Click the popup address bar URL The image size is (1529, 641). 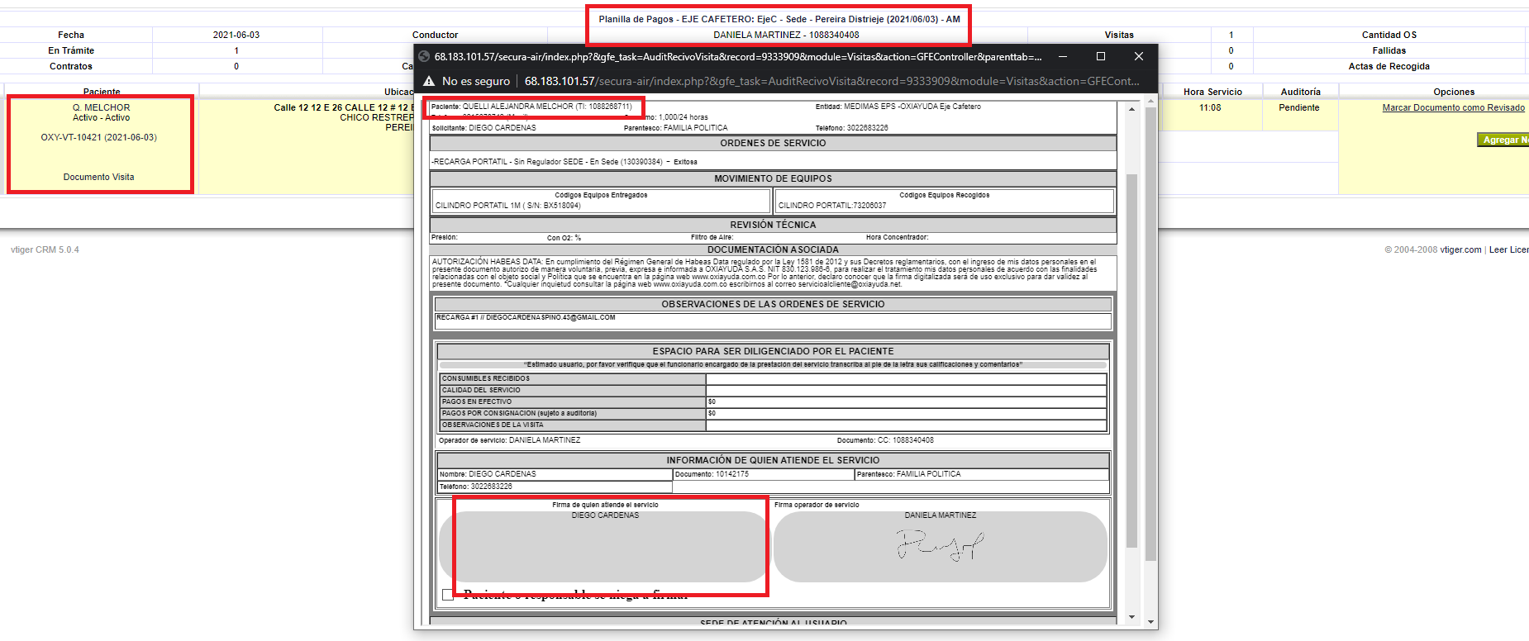click(831, 81)
